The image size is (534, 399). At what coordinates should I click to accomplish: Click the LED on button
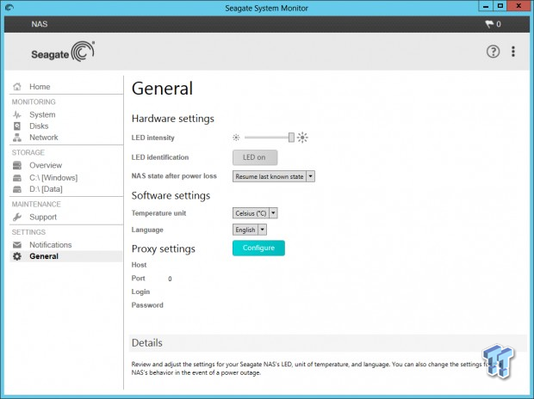(255, 157)
